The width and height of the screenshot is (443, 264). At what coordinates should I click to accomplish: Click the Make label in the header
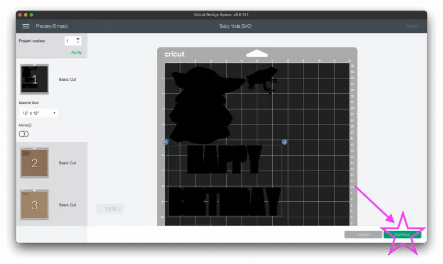click(412, 26)
